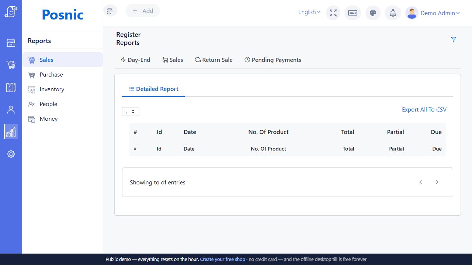The width and height of the screenshot is (472, 265).
Task: Open the clipboard inventory sidebar icon
Action: coord(11,87)
